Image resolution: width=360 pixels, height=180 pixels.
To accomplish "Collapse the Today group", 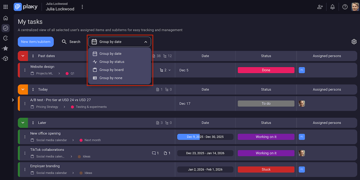I will click(x=23, y=89).
